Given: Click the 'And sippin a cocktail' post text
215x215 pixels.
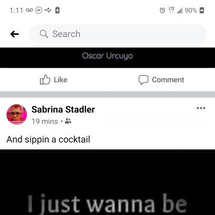Looking at the screenshot, I should [48, 139].
